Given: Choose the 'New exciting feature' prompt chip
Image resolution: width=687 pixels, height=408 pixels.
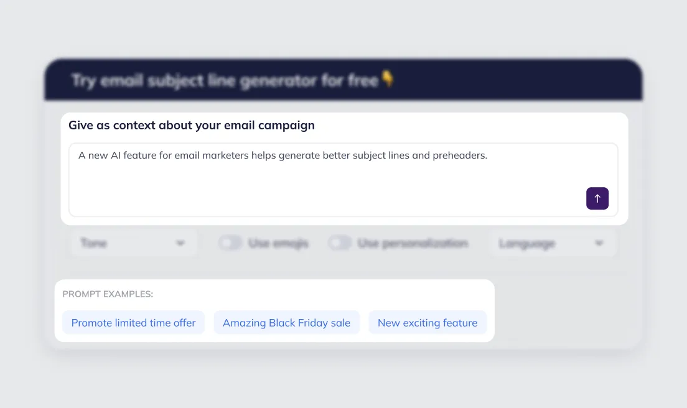Looking at the screenshot, I should tap(428, 322).
